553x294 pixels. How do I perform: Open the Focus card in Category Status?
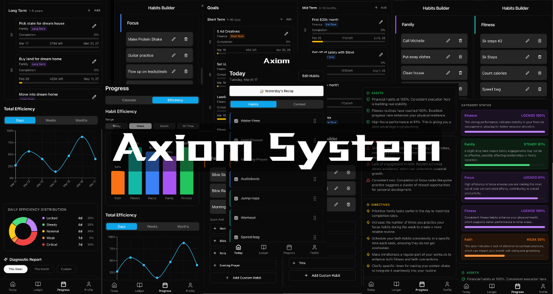pos(505,186)
